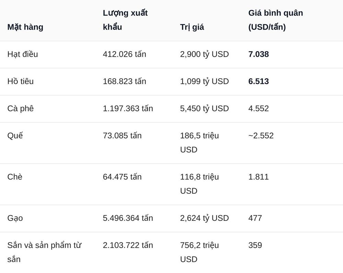Select the 186,5 triệu USD cell
The image size is (343, 273).
coord(199,143)
